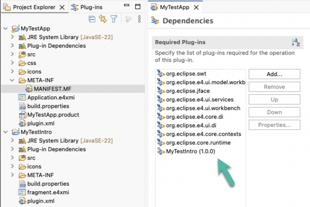The height and width of the screenshot is (207, 310).
Task: Click plugin.xml icon under MyTestIntro
Action: tap(22, 201)
